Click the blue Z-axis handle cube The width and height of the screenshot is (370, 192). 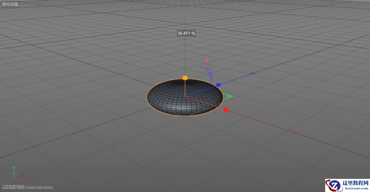(218, 85)
